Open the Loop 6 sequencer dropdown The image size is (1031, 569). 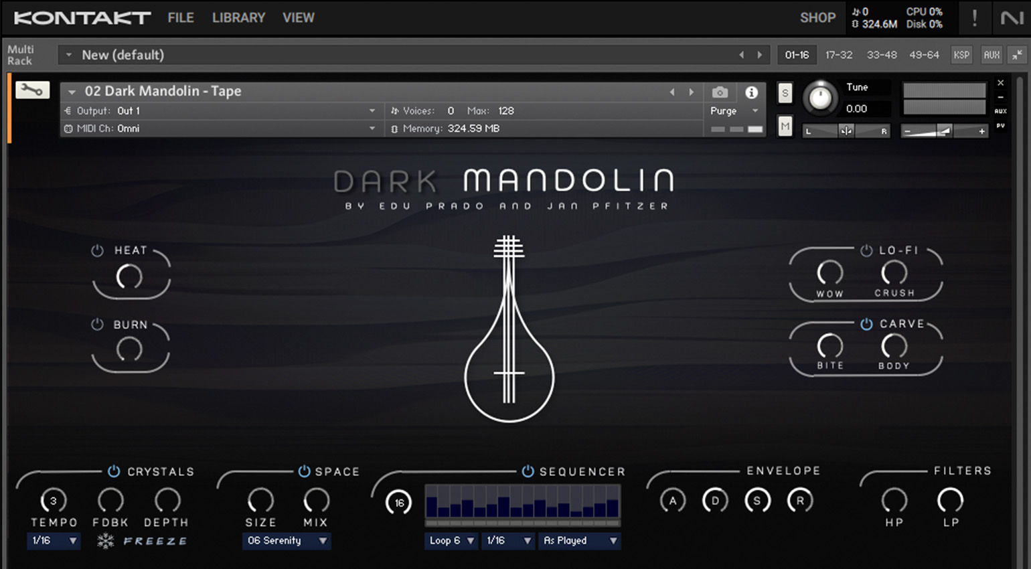(451, 541)
